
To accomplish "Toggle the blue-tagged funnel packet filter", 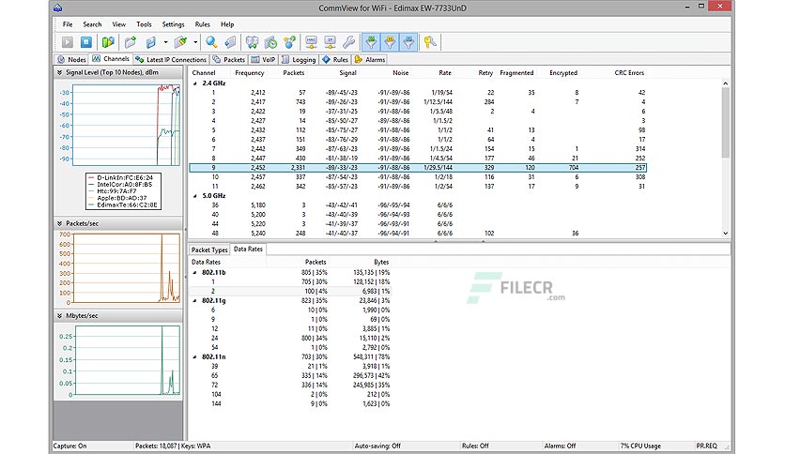I will (409, 42).
